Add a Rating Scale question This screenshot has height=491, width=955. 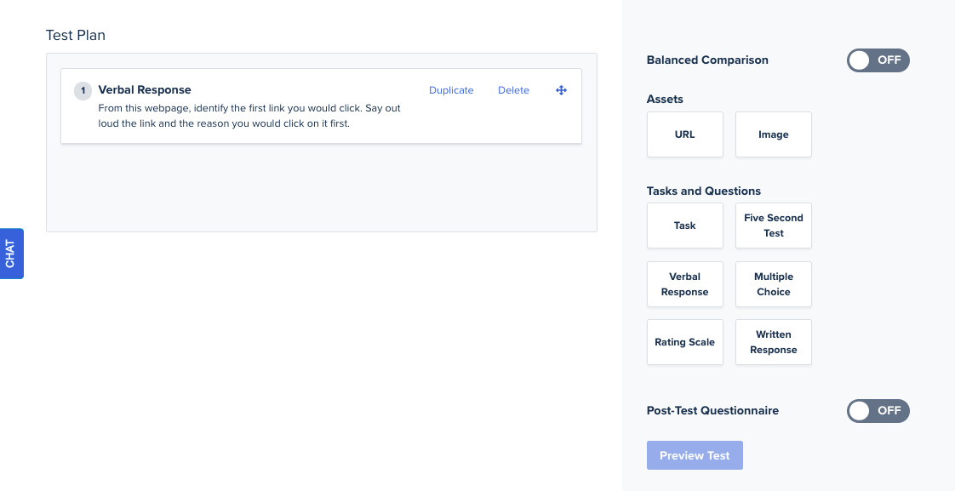coord(684,342)
